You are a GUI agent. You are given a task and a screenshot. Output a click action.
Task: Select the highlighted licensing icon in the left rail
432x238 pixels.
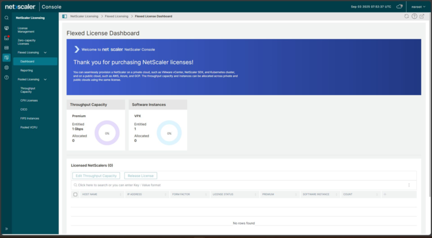point(6,58)
